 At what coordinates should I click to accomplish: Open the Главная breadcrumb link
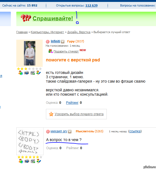22,32
